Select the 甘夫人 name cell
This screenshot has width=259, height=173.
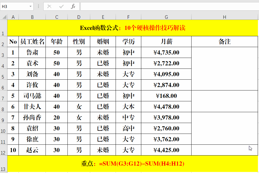point(32,107)
